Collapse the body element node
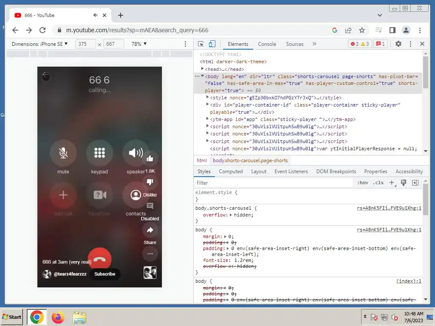This screenshot has height=326, width=435. pos(202,76)
